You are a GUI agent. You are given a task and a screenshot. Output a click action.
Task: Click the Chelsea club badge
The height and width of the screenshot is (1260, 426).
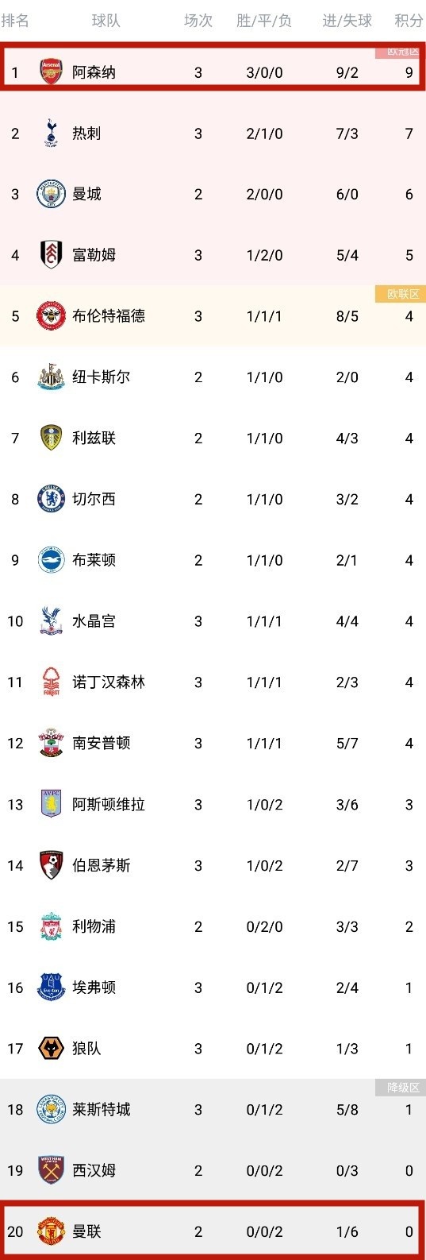(51, 500)
